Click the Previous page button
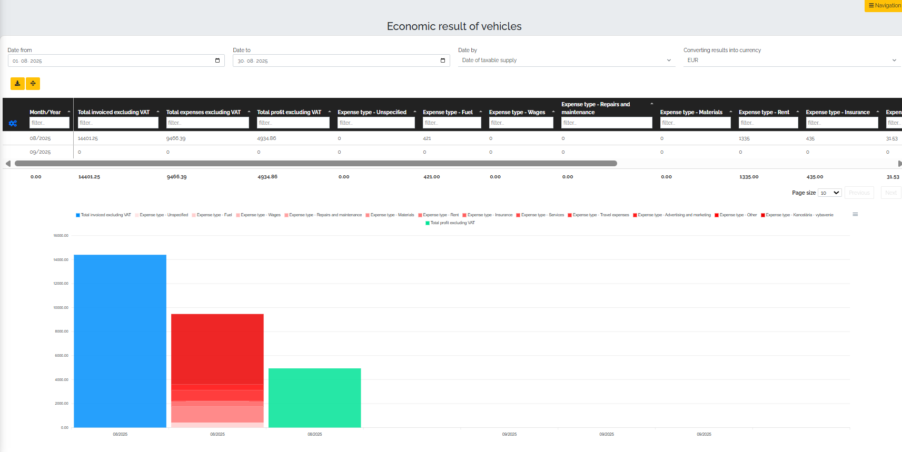902x452 pixels. pyautogui.click(x=859, y=193)
